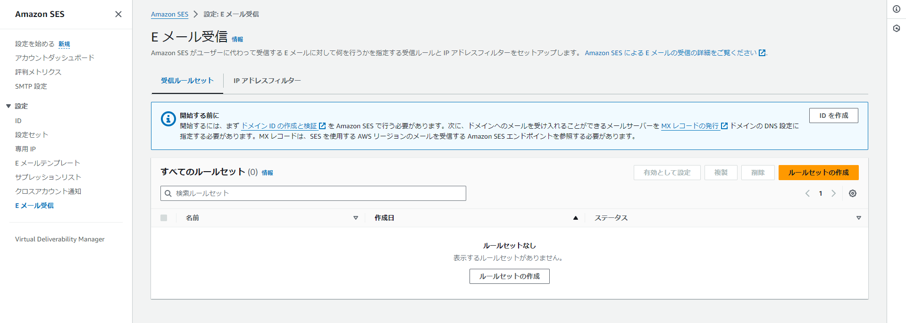
Task: Click the hexagon settings icon in right rail
Action: tap(897, 28)
